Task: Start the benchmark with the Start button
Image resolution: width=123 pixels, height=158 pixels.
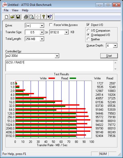Action: (x=109, y=56)
